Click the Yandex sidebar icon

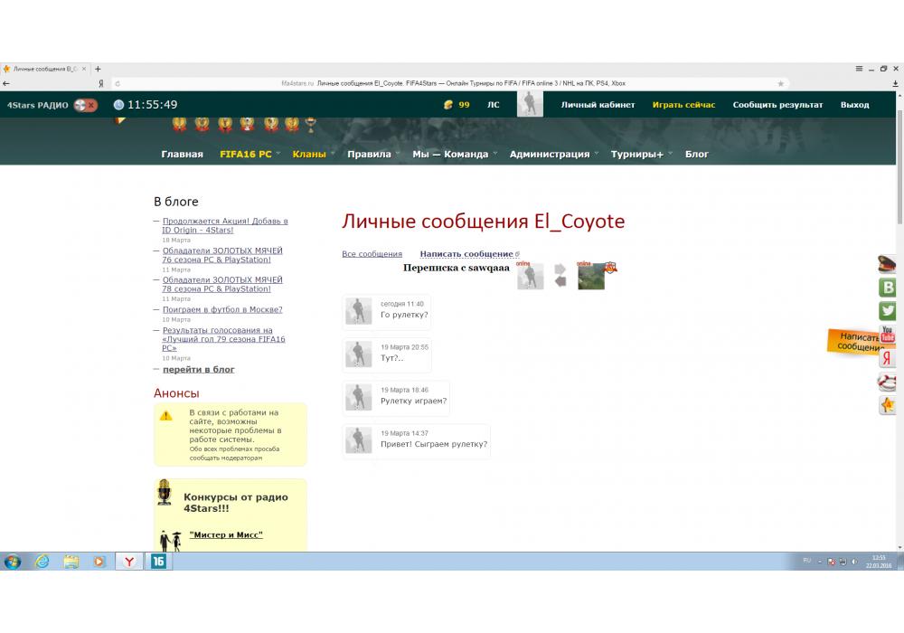888,358
